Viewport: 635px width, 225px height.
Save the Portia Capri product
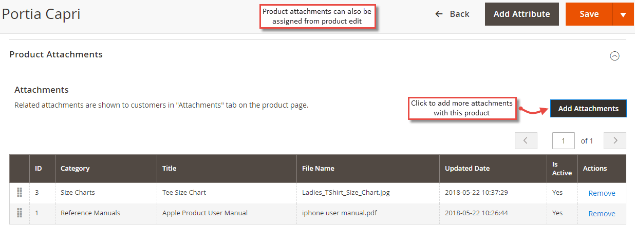pos(589,14)
